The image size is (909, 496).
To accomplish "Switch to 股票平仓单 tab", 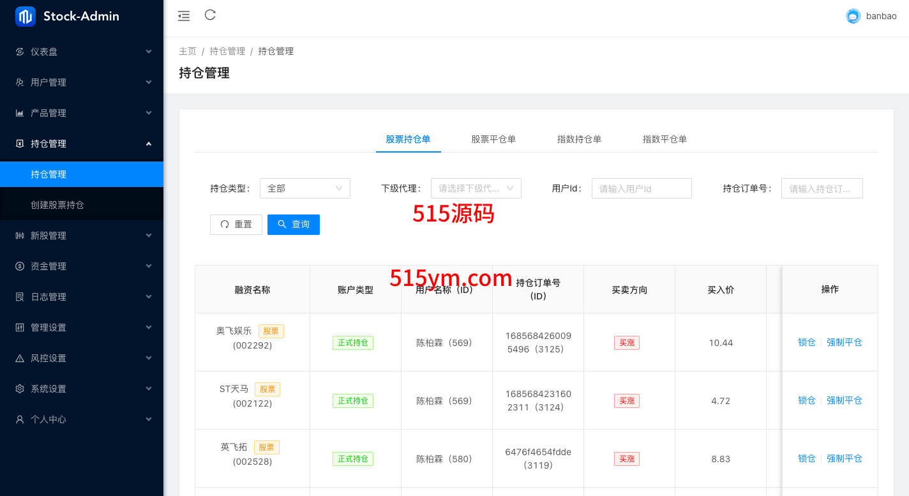I will click(493, 139).
